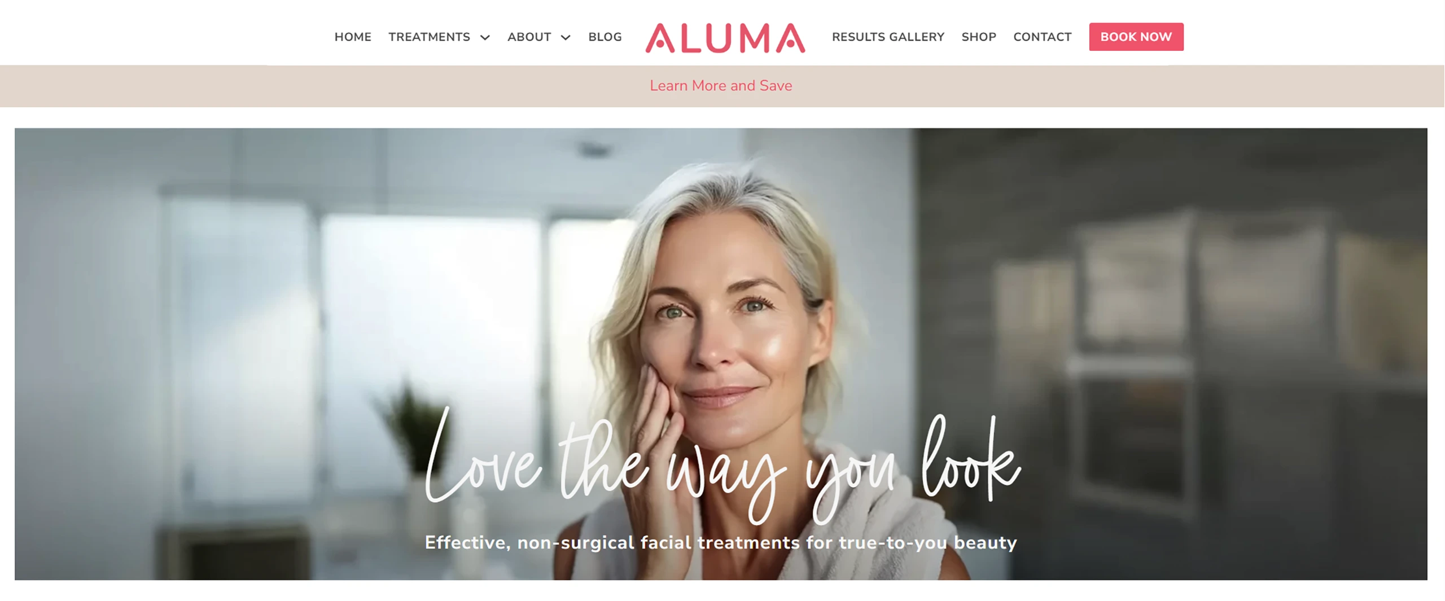Expand the Treatments dropdown chevron
The width and height of the screenshot is (1445, 601).
point(485,37)
